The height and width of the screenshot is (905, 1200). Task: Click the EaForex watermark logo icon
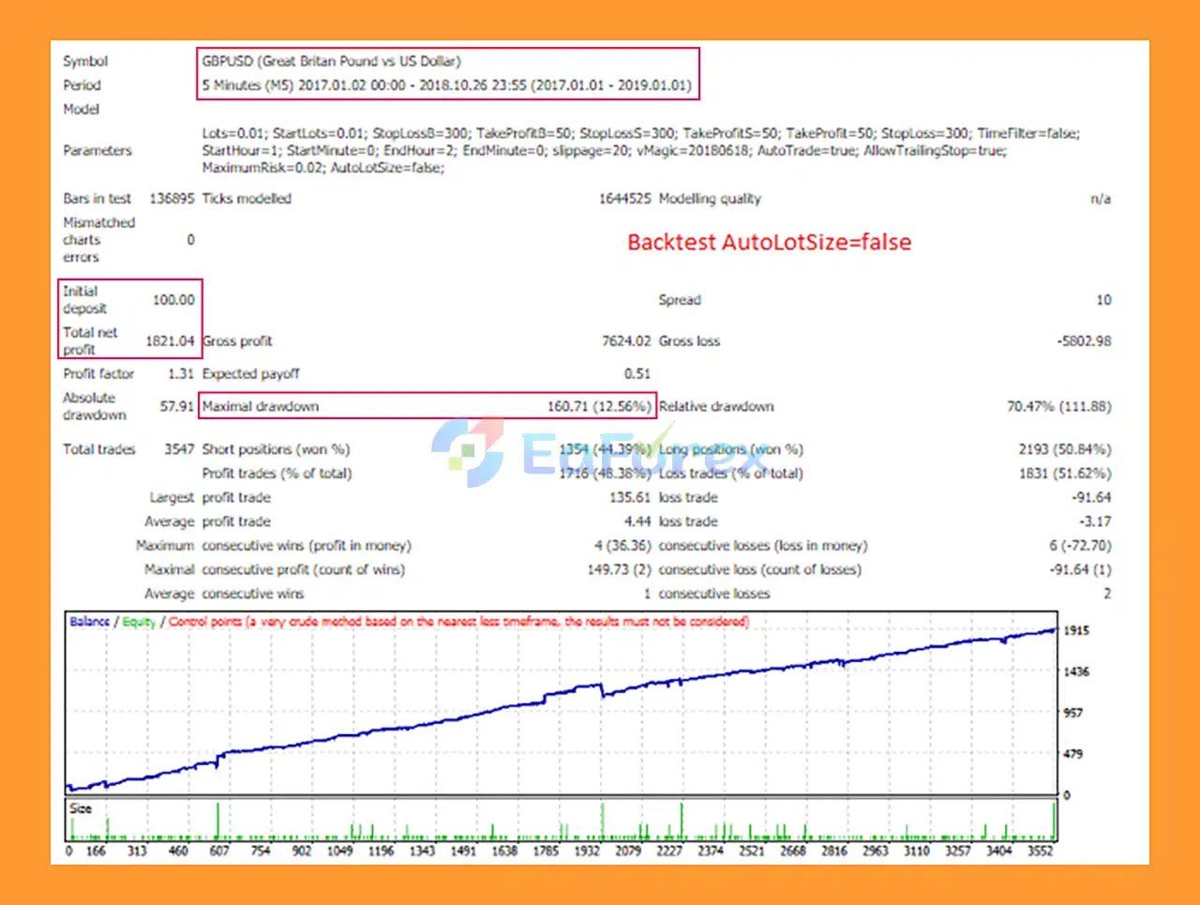[x=467, y=452]
